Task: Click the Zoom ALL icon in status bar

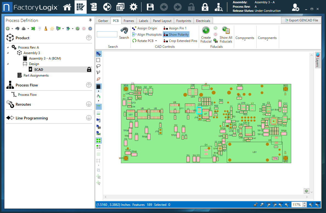Action: (274, 204)
